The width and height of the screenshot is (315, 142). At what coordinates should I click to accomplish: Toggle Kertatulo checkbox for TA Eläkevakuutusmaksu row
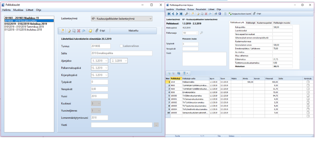click(308, 96)
